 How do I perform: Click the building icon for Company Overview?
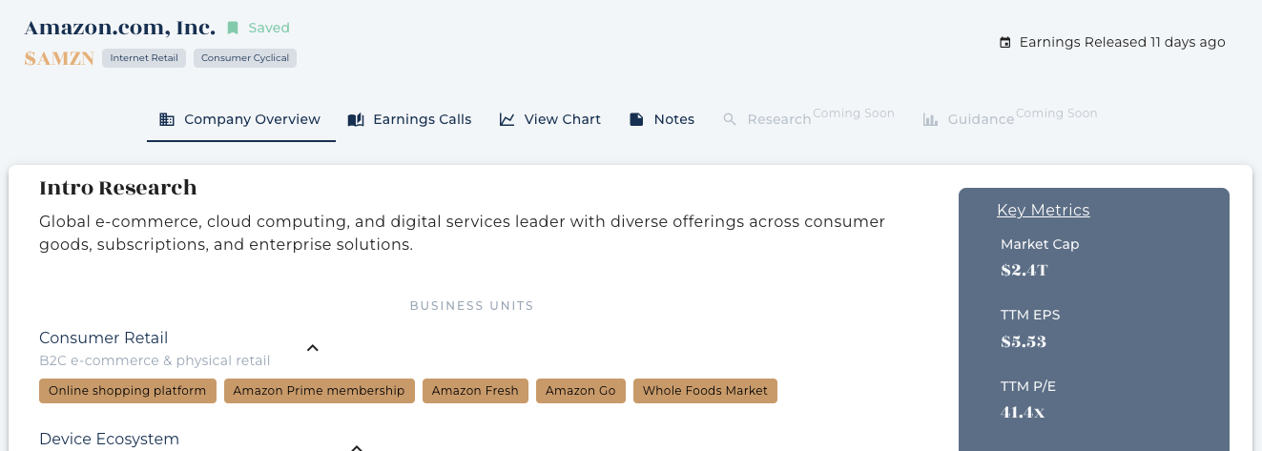167,119
